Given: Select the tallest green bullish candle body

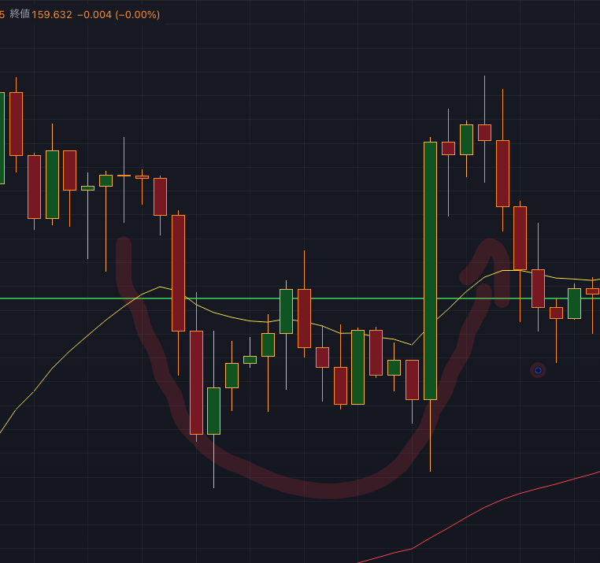Looking at the screenshot, I should coord(430,271).
